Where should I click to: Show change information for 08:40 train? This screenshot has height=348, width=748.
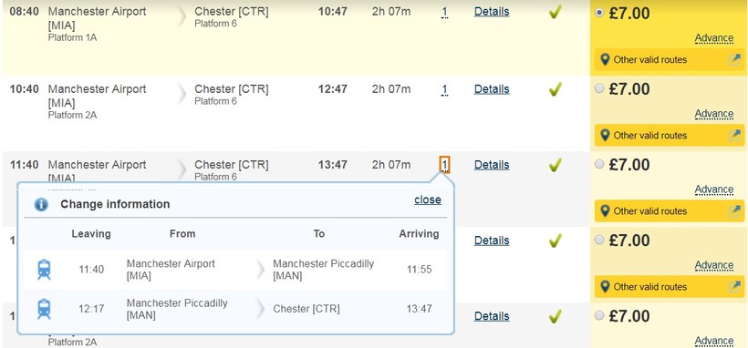tap(444, 13)
